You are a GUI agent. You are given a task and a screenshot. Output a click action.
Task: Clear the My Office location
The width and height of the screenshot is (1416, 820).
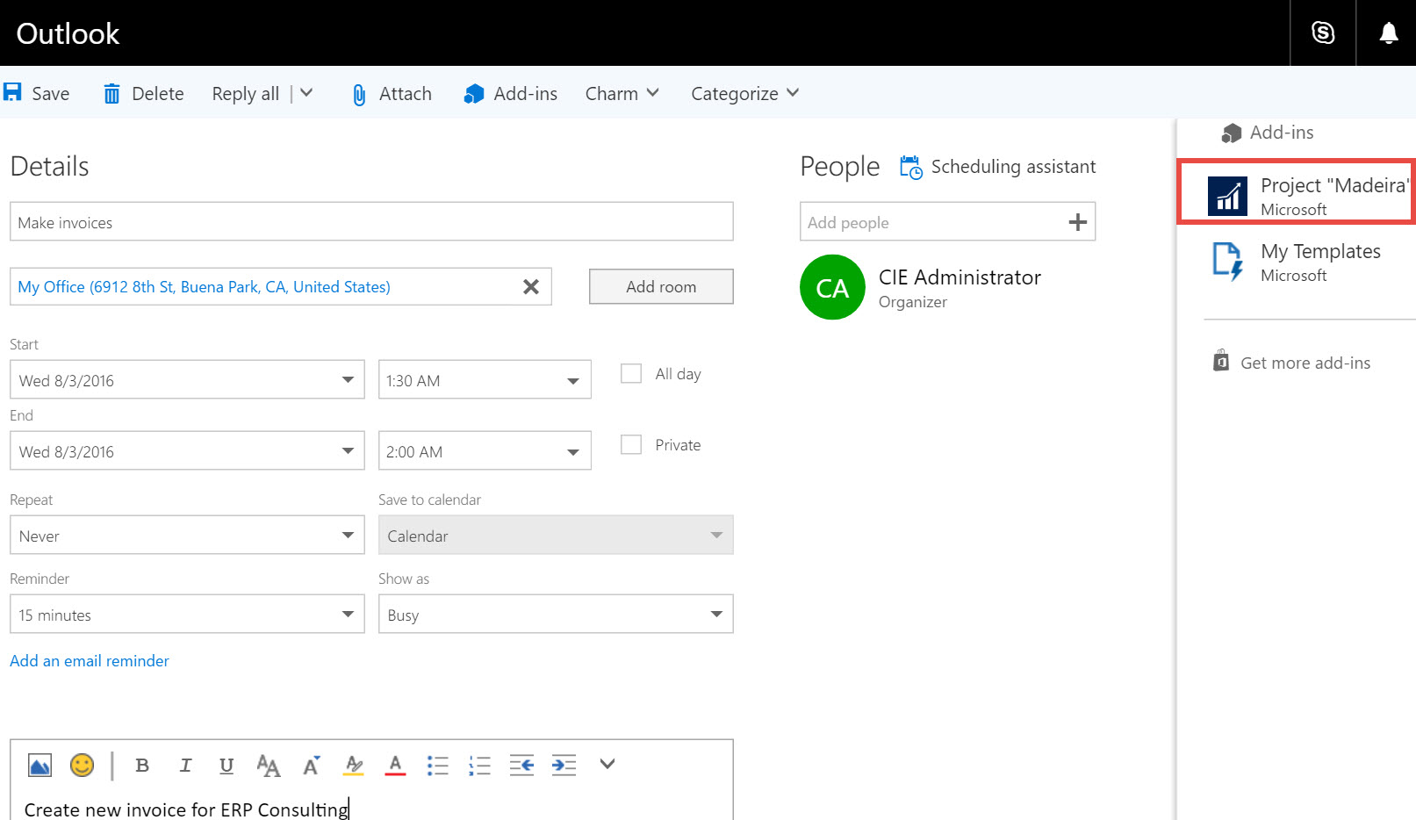530,287
